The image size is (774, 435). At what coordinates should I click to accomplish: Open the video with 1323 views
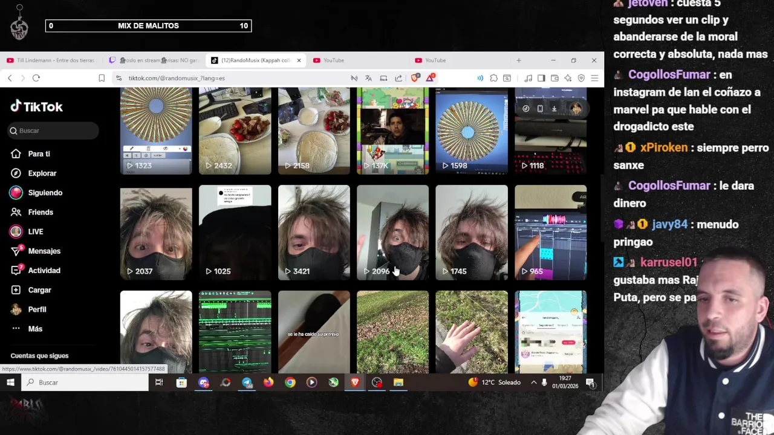tap(156, 130)
